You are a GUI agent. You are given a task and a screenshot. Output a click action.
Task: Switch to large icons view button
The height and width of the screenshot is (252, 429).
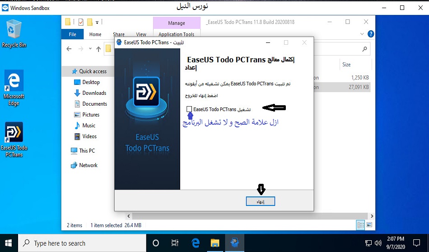tap(369, 225)
